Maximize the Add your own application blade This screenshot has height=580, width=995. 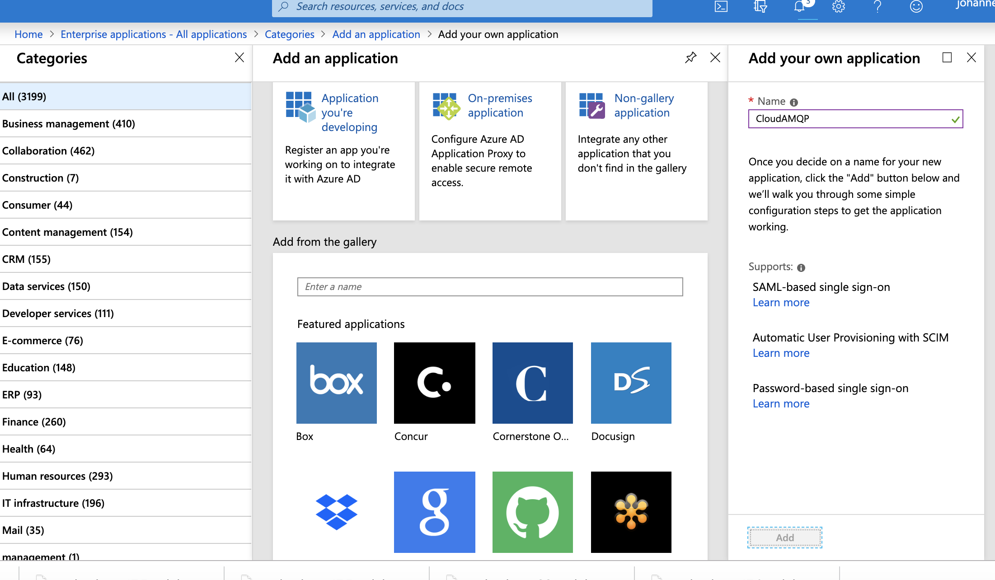pos(947,57)
